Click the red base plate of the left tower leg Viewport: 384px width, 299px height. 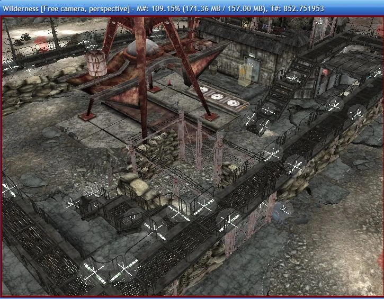click(87, 116)
